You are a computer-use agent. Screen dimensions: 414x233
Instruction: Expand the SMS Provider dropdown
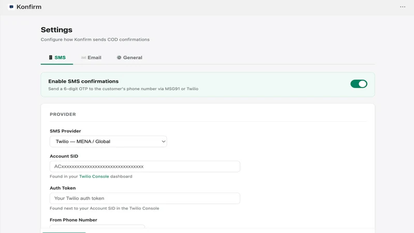coord(108,141)
